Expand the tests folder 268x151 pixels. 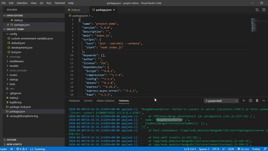tap(12, 84)
